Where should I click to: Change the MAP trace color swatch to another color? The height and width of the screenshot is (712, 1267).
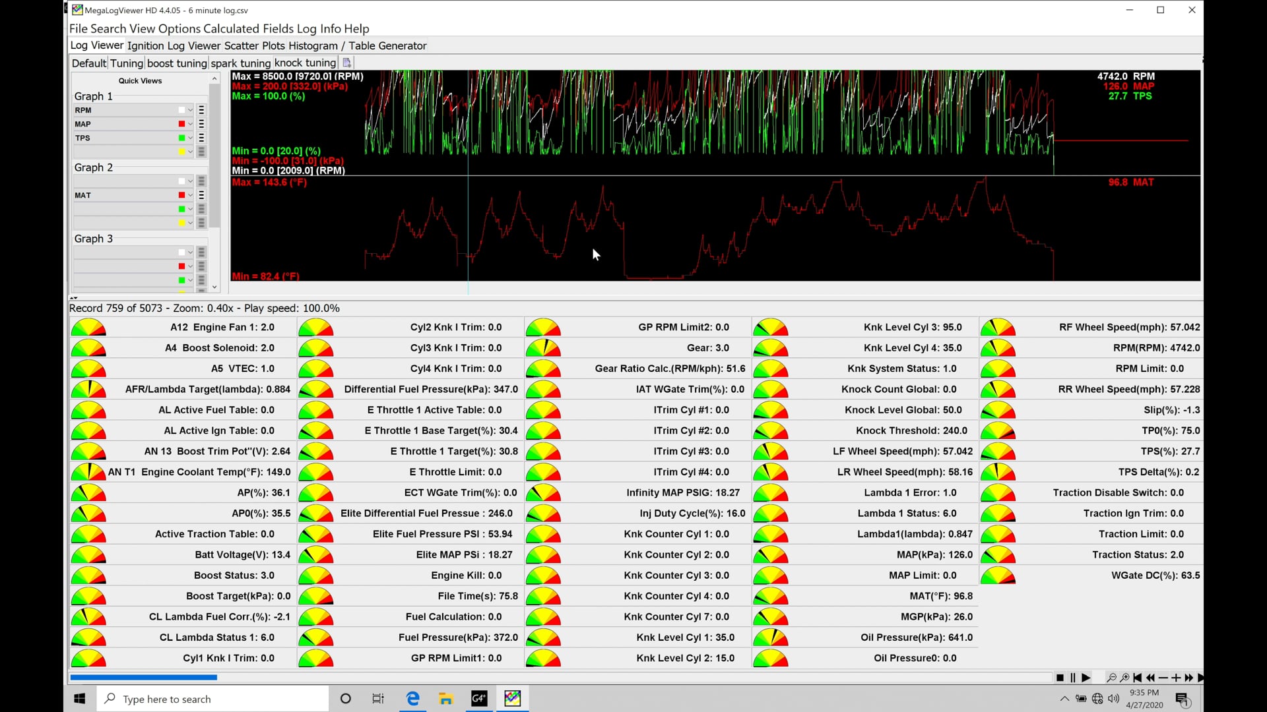click(181, 124)
